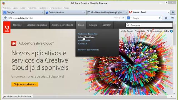Open the Ajuda menu
This screenshot has width=178, height=100.
[x=66, y=8]
